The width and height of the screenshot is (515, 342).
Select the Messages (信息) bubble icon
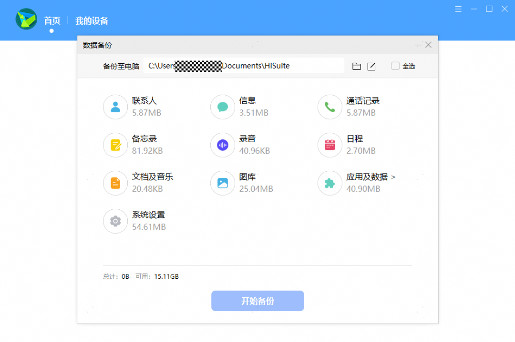(x=222, y=107)
